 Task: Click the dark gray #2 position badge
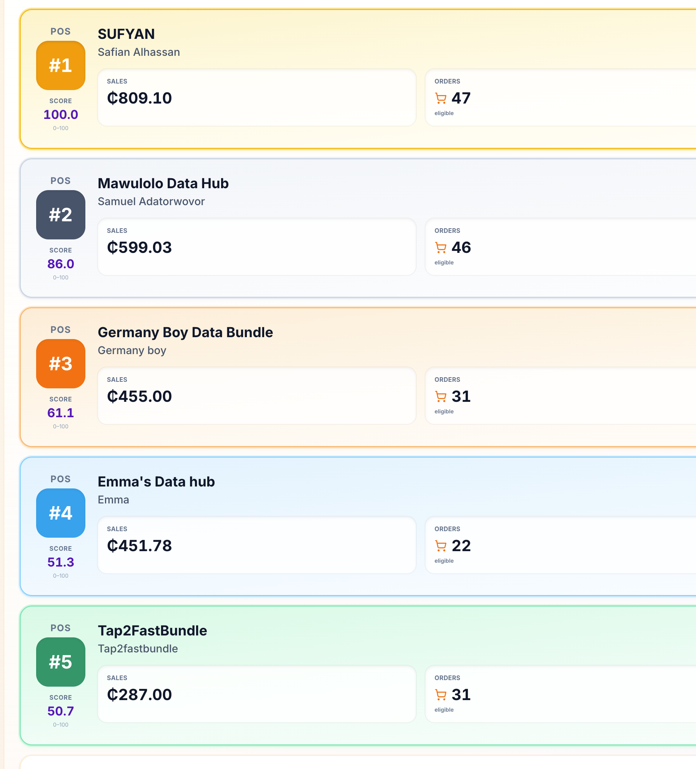tap(61, 215)
